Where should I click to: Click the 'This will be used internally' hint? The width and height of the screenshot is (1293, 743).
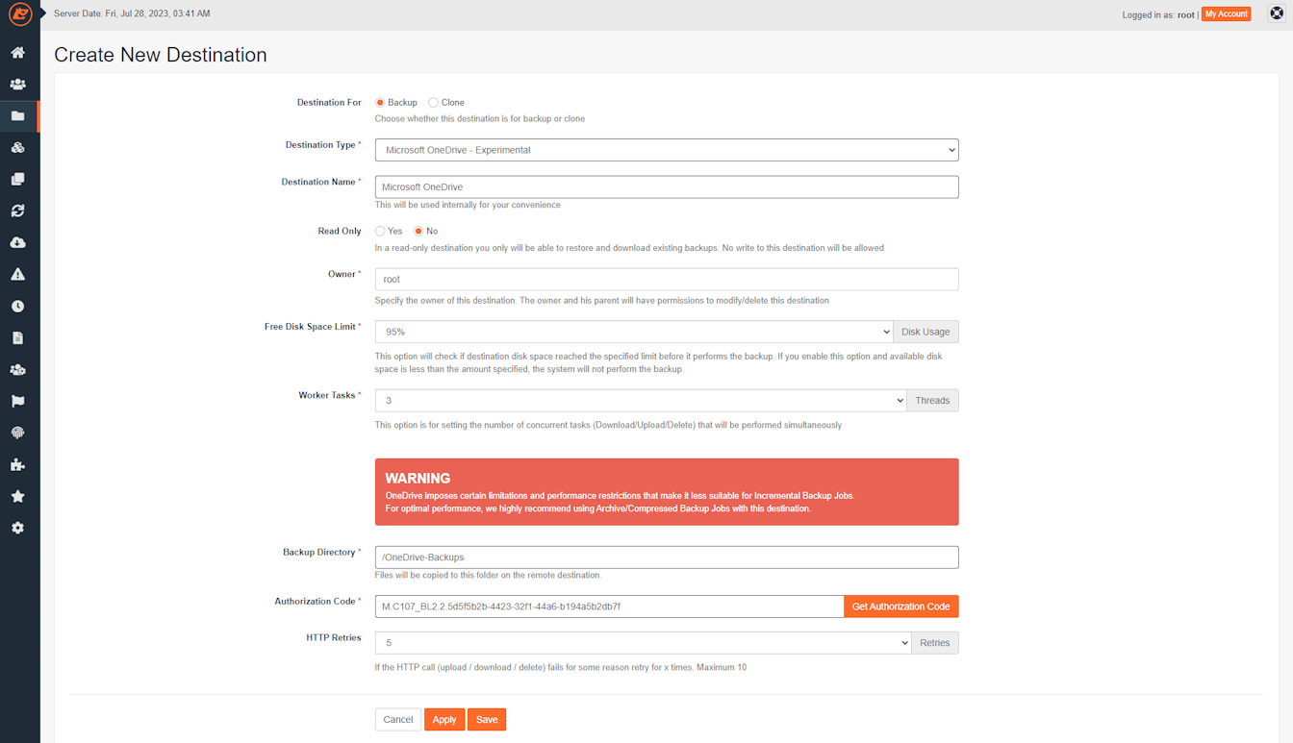click(468, 205)
